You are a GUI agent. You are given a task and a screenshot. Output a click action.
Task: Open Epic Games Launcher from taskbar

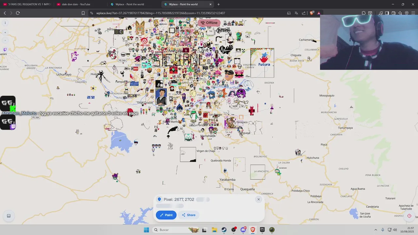tap(262, 230)
